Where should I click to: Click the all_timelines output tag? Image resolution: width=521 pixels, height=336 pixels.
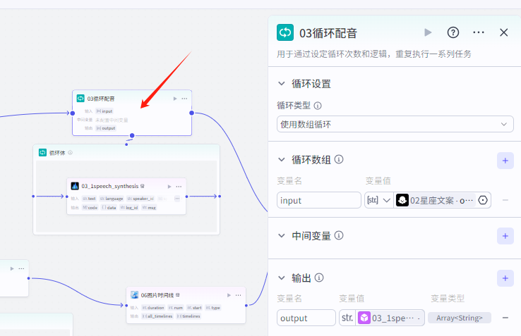(x=157, y=316)
